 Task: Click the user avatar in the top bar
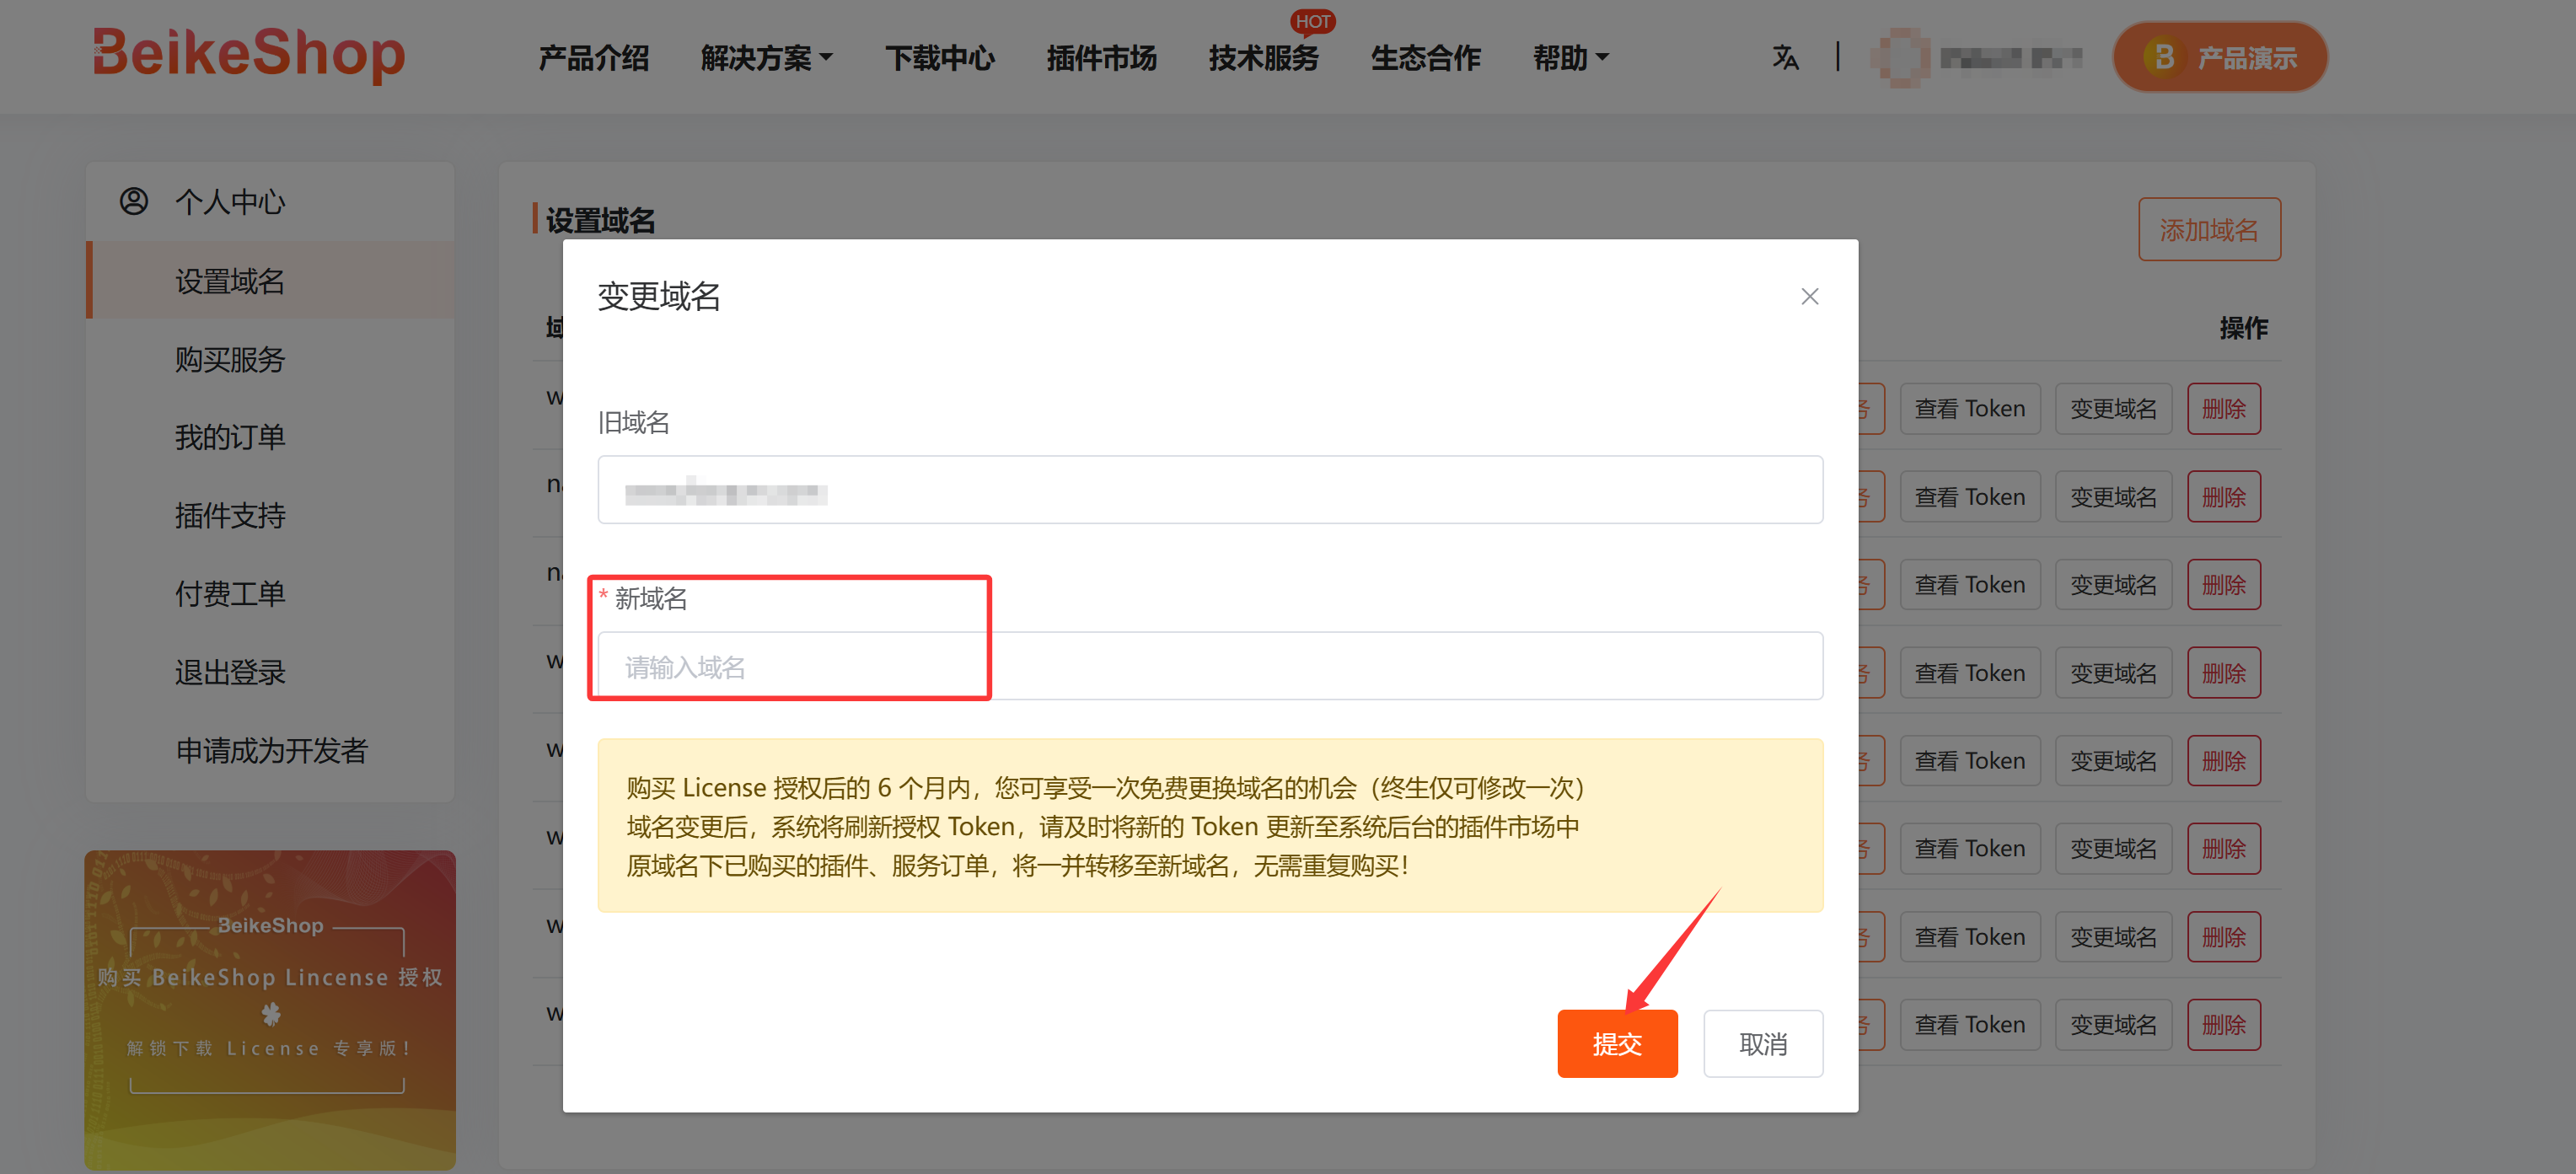click(1899, 57)
